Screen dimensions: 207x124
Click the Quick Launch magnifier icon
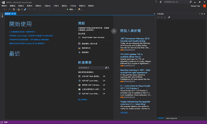click(191, 2)
